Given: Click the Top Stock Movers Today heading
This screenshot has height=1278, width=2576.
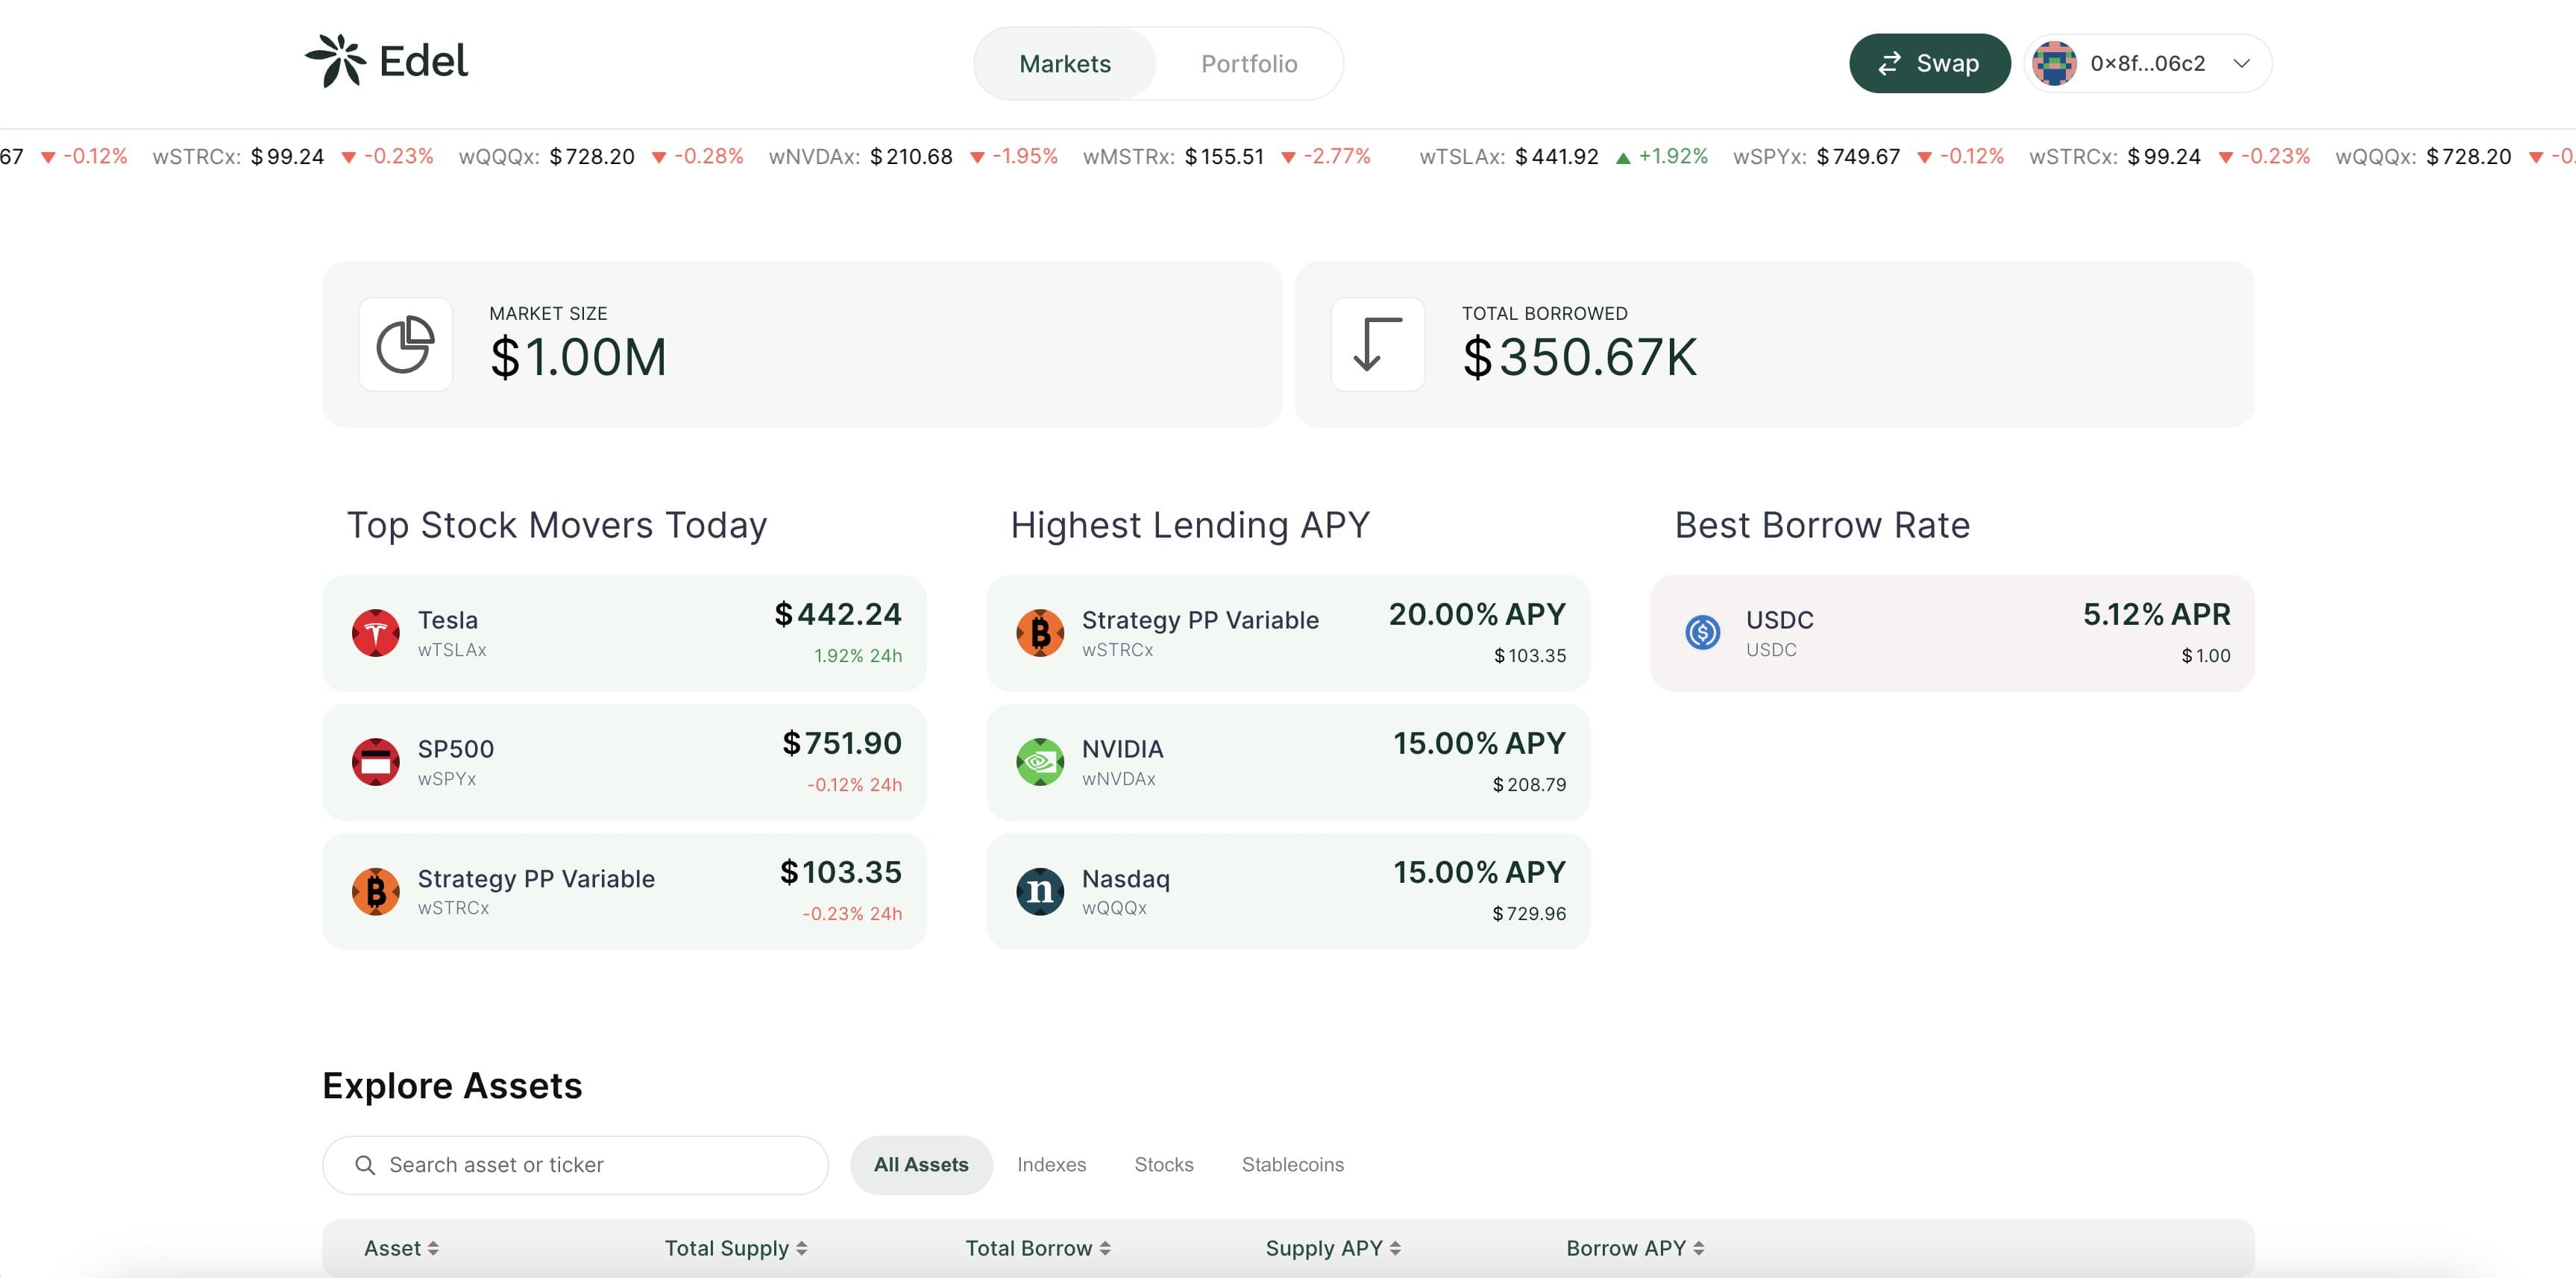Looking at the screenshot, I should click(x=557, y=525).
